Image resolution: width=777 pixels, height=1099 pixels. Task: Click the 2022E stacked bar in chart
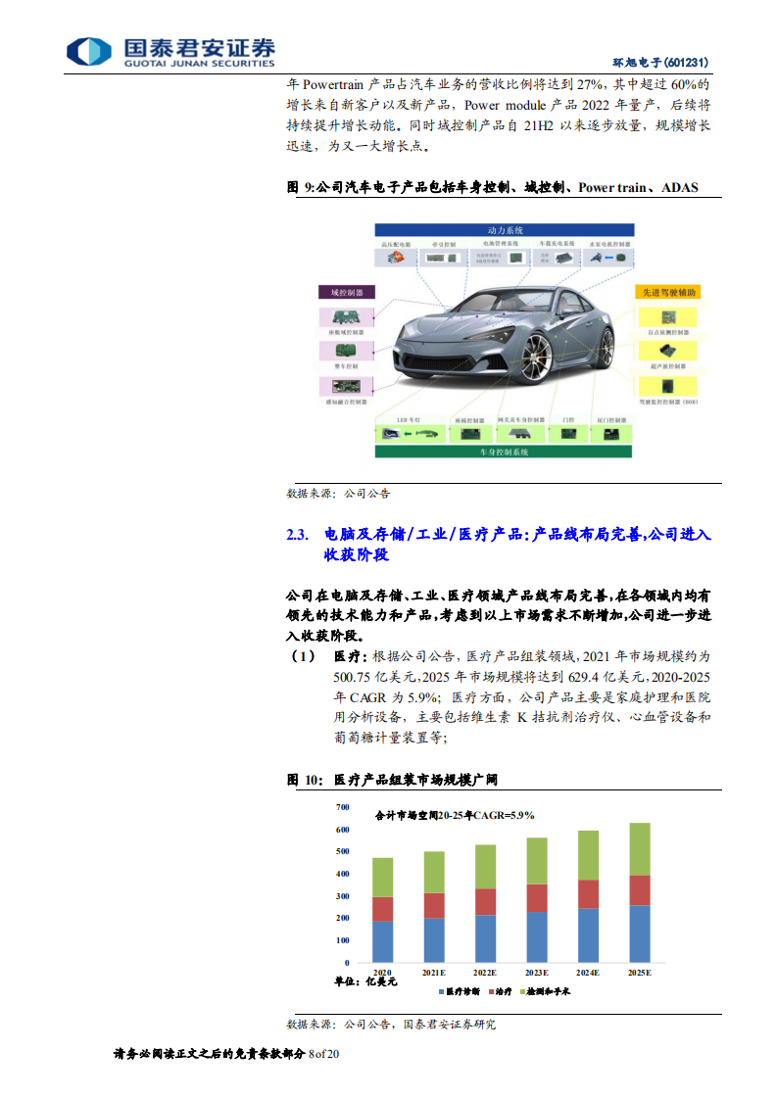(x=485, y=903)
